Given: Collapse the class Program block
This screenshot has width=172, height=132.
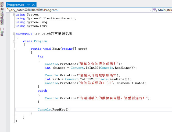Looking at the screenshot, I should tap(14, 41).
